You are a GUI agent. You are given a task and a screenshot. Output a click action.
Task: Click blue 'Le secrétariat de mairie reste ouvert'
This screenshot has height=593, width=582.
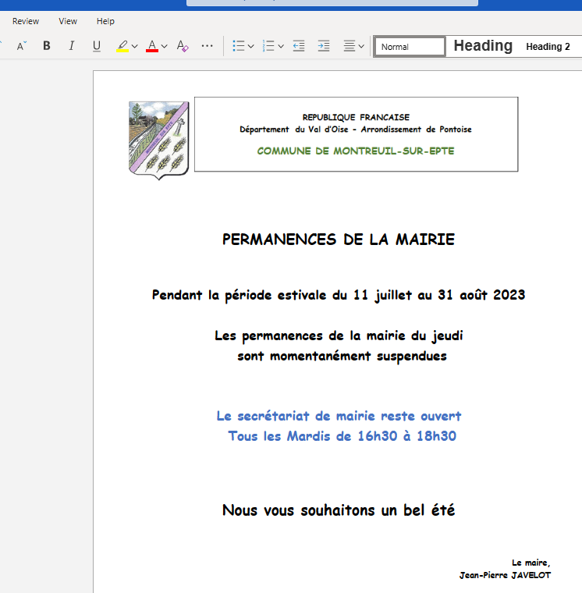(339, 416)
